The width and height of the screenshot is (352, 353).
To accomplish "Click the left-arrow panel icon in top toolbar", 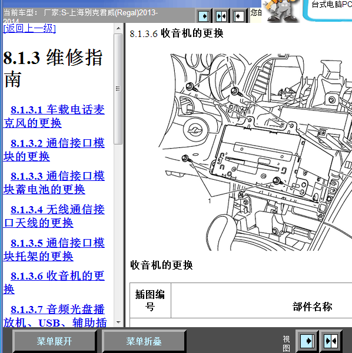I will tap(238, 16).
